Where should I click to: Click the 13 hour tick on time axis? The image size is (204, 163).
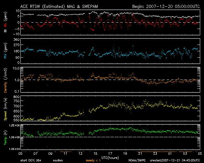point(81,153)
